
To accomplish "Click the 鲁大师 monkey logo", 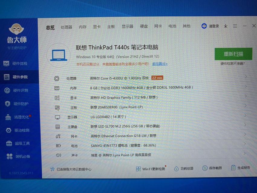I will (x=16, y=29).
